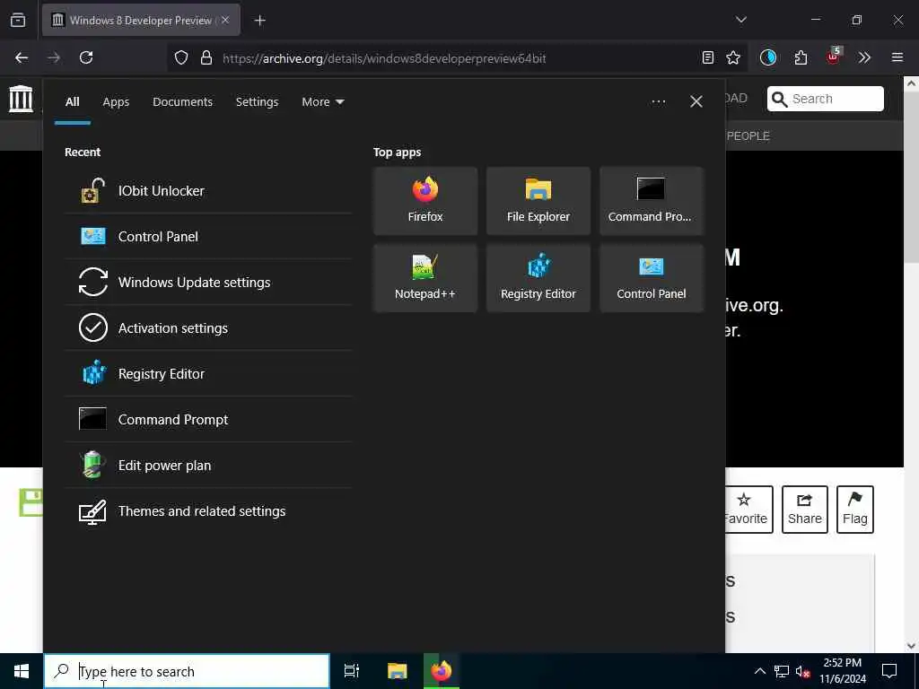Image resolution: width=919 pixels, height=689 pixels.
Task: Launch Registry Editor from Recent list
Action: click(x=208, y=373)
